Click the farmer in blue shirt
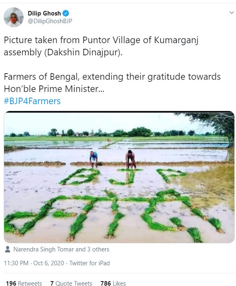The width and height of the screenshot is (236, 286). [94, 159]
